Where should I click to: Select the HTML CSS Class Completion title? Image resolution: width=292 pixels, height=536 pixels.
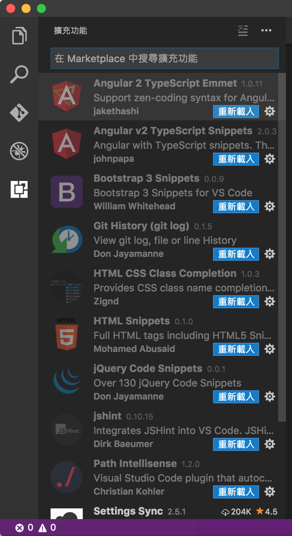165,274
